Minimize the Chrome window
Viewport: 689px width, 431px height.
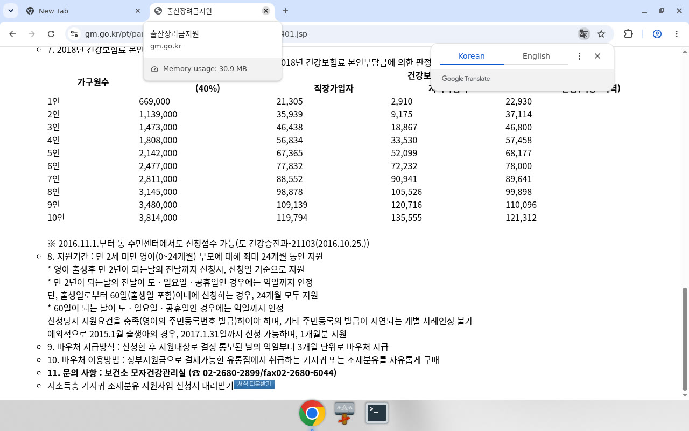point(644,11)
